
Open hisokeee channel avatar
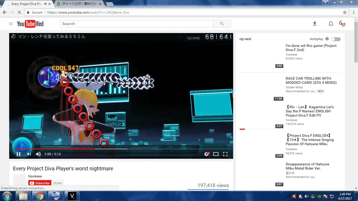click(x=19, y=180)
